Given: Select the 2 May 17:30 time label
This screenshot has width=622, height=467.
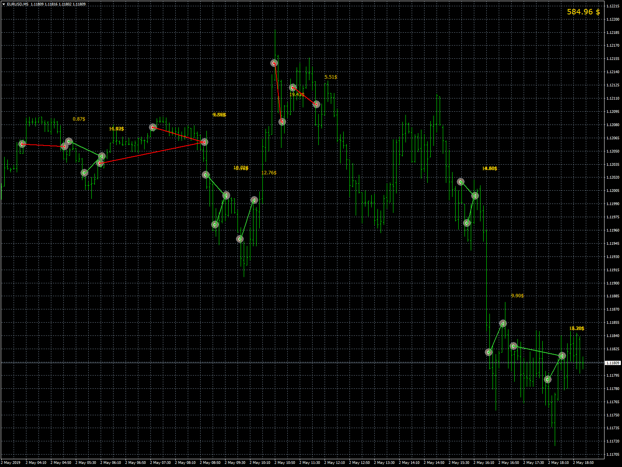Looking at the screenshot, I should click(534, 463).
